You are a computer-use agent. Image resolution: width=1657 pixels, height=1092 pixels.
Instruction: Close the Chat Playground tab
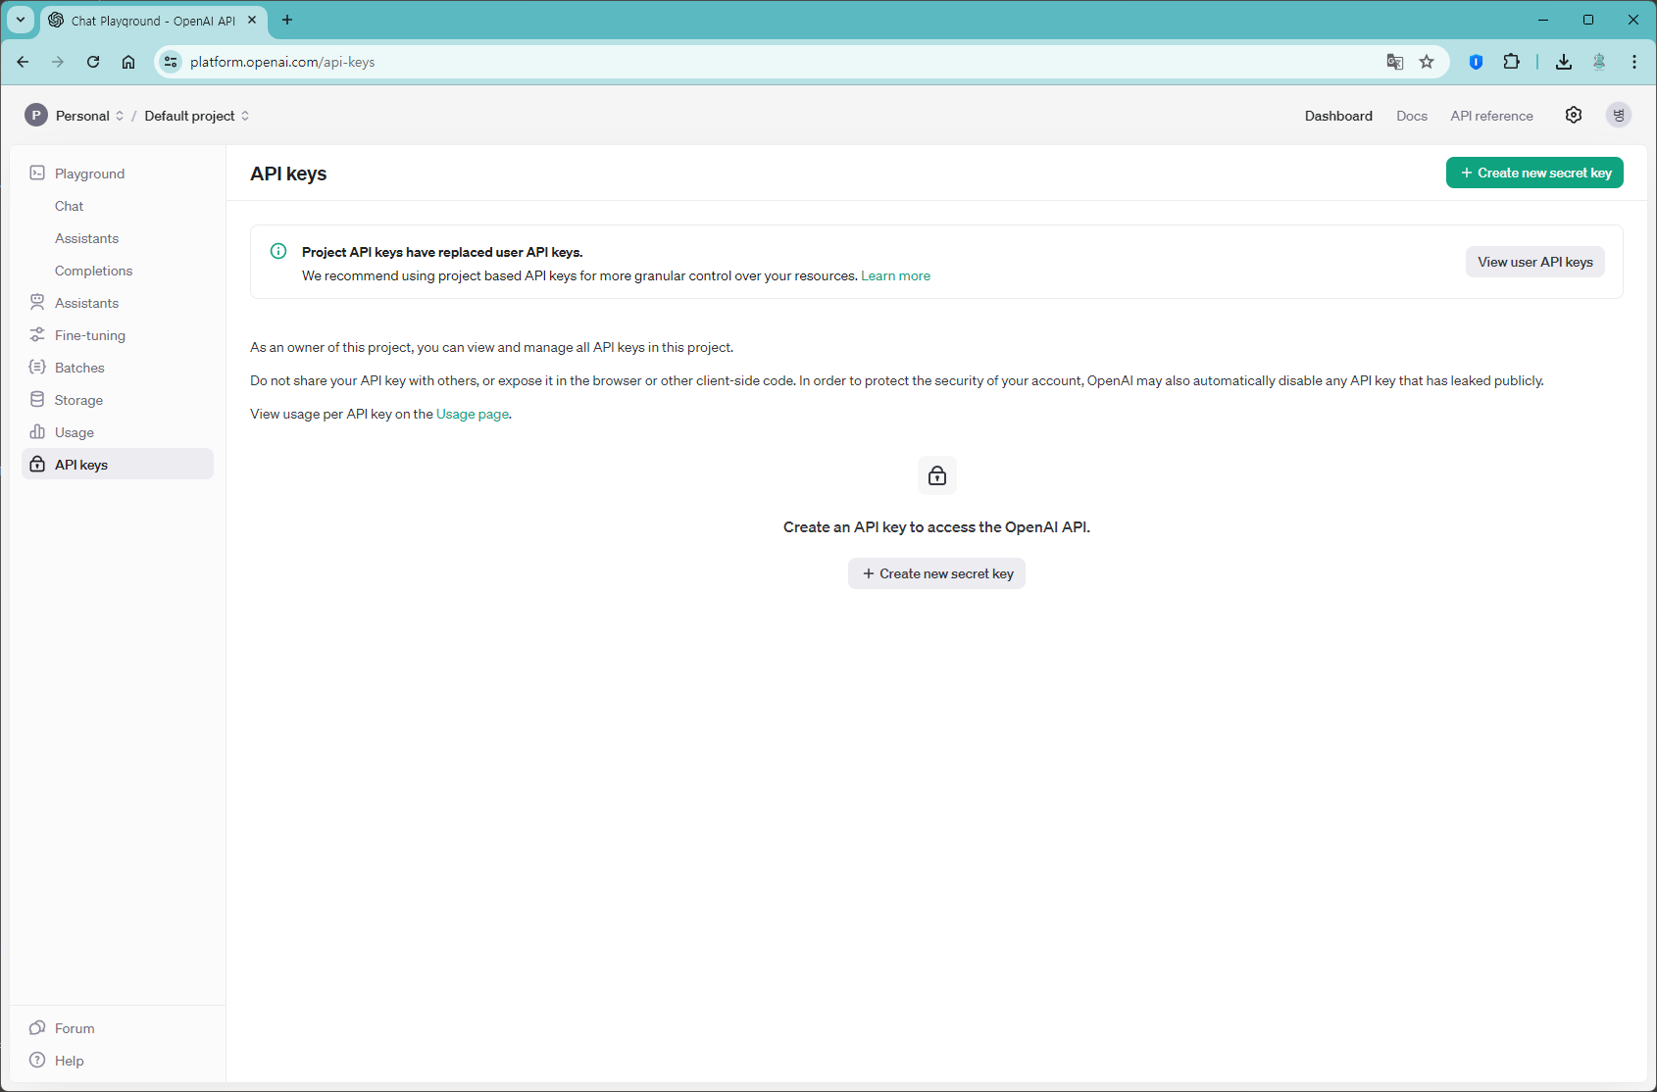click(252, 20)
